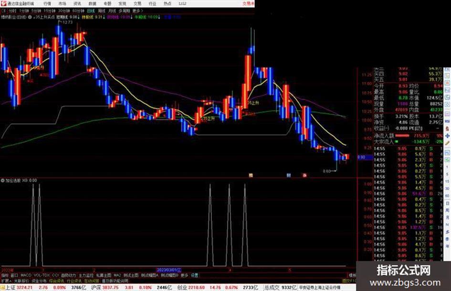451x291 pixels.
Task: Select the 周线 period tab
Action: [x=102, y=11]
